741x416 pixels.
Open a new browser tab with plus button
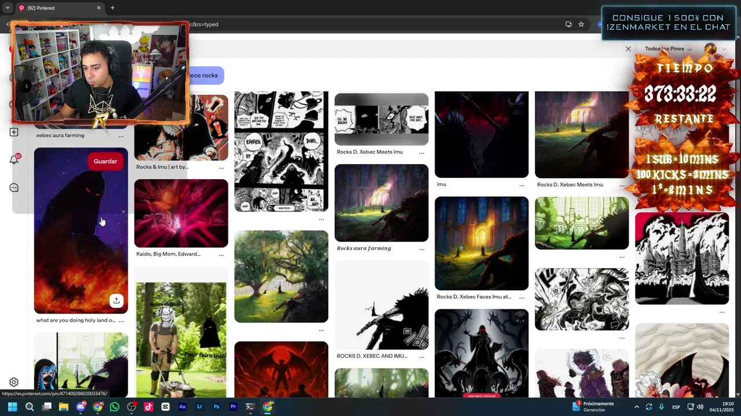point(112,8)
